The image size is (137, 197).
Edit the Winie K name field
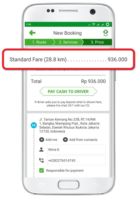click(76, 149)
